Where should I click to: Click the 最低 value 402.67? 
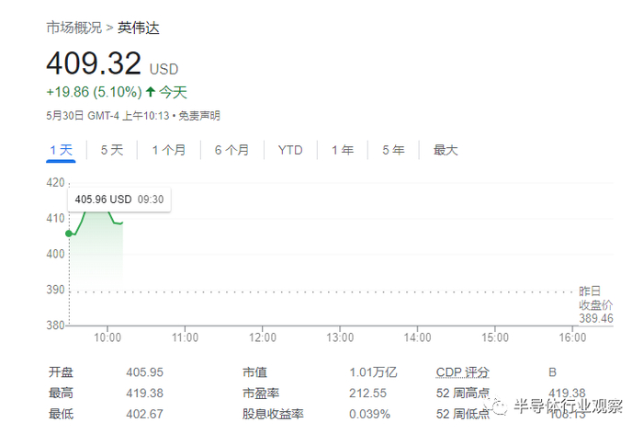(x=144, y=414)
